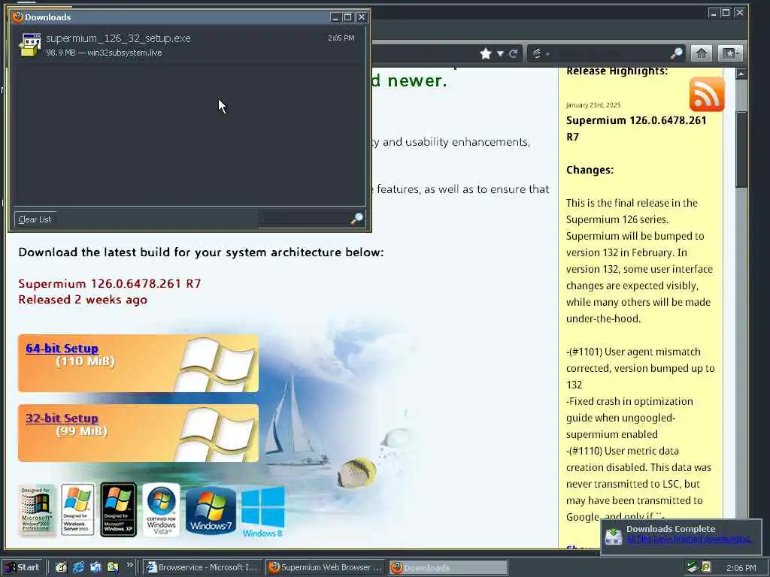Click the 2:05 PM download timestamp
The height and width of the screenshot is (577, 770).
[x=341, y=38]
